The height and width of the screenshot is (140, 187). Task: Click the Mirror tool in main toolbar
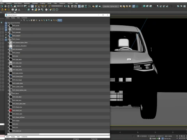point(65,6)
